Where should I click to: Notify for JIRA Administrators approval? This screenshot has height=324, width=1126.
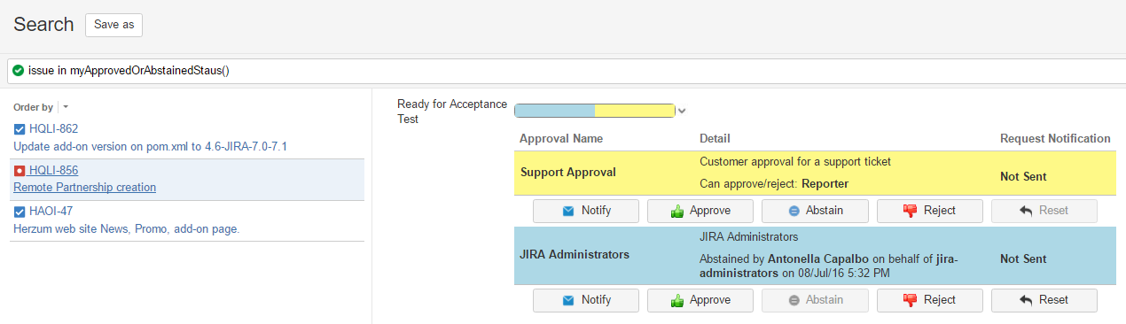tap(585, 300)
